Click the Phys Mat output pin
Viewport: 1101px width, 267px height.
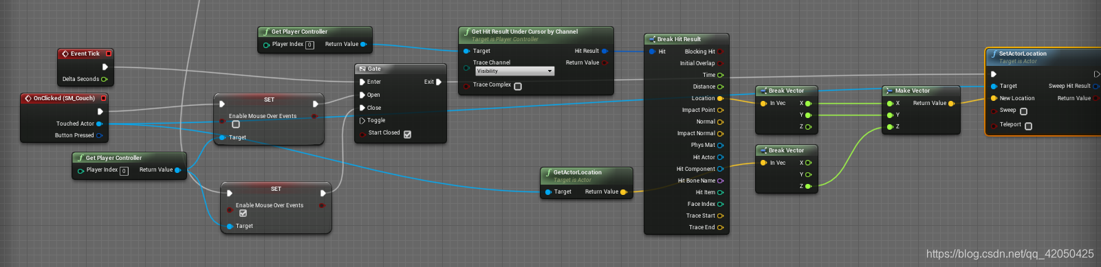(720, 145)
